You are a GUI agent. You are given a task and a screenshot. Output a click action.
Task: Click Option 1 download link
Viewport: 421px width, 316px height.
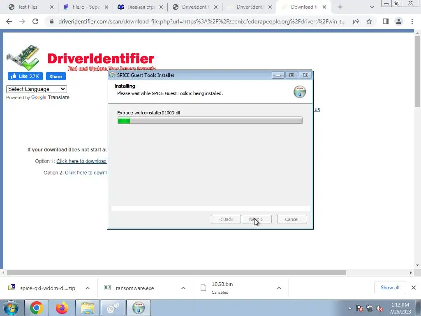point(81,161)
